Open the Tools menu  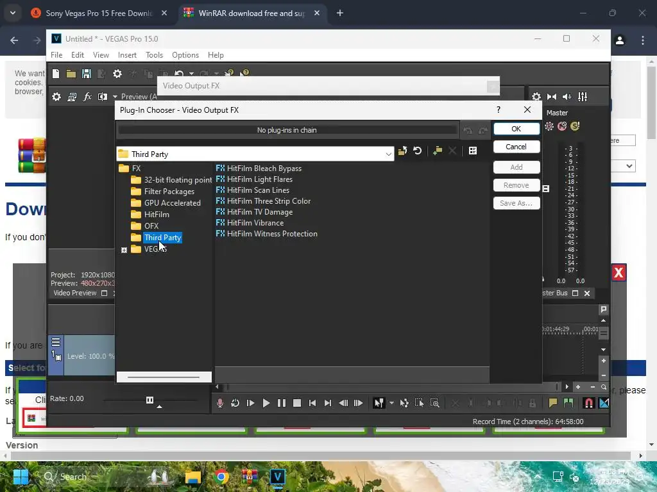pos(154,55)
